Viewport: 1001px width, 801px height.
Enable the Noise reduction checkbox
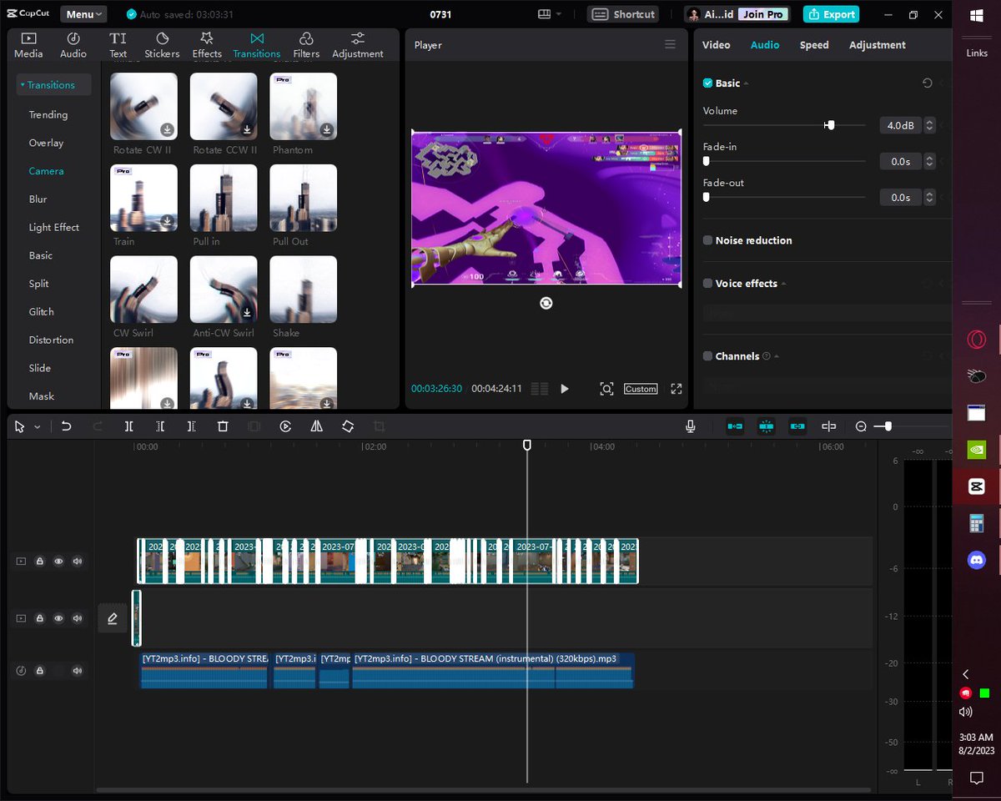pyautogui.click(x=707, y=240)
